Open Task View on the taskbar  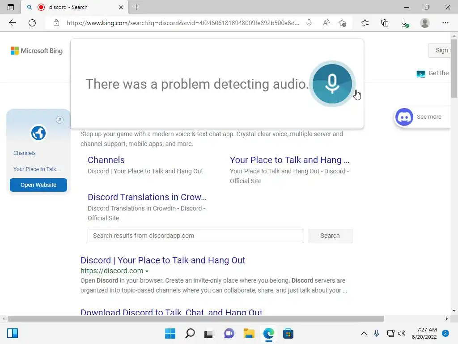tap(209, 334)
